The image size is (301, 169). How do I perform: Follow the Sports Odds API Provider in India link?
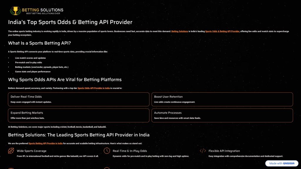(x=94, y=88)
